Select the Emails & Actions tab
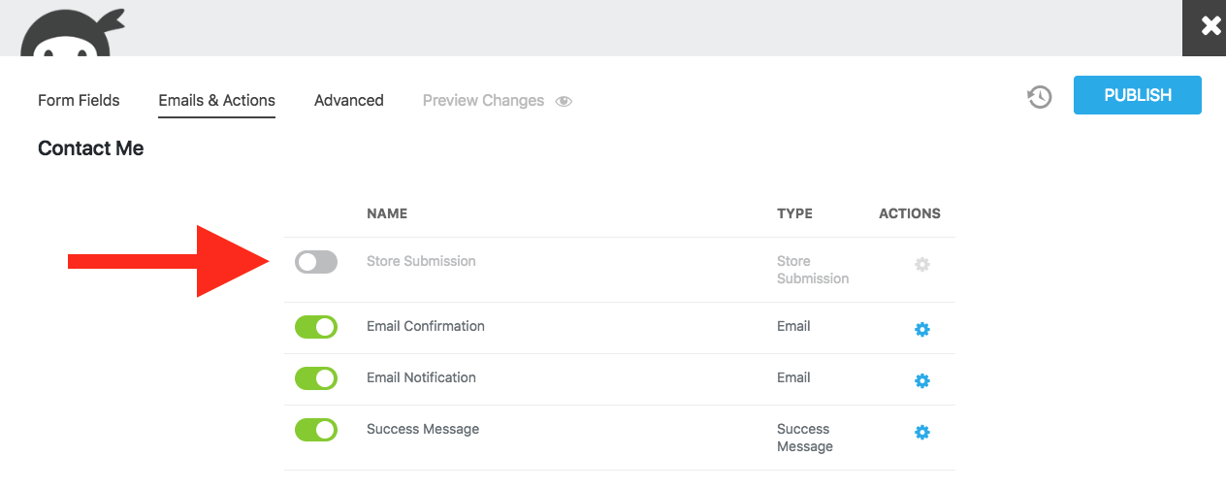Image resolution: width=1226 pixels, height=489 pixels. coord(216,100)
